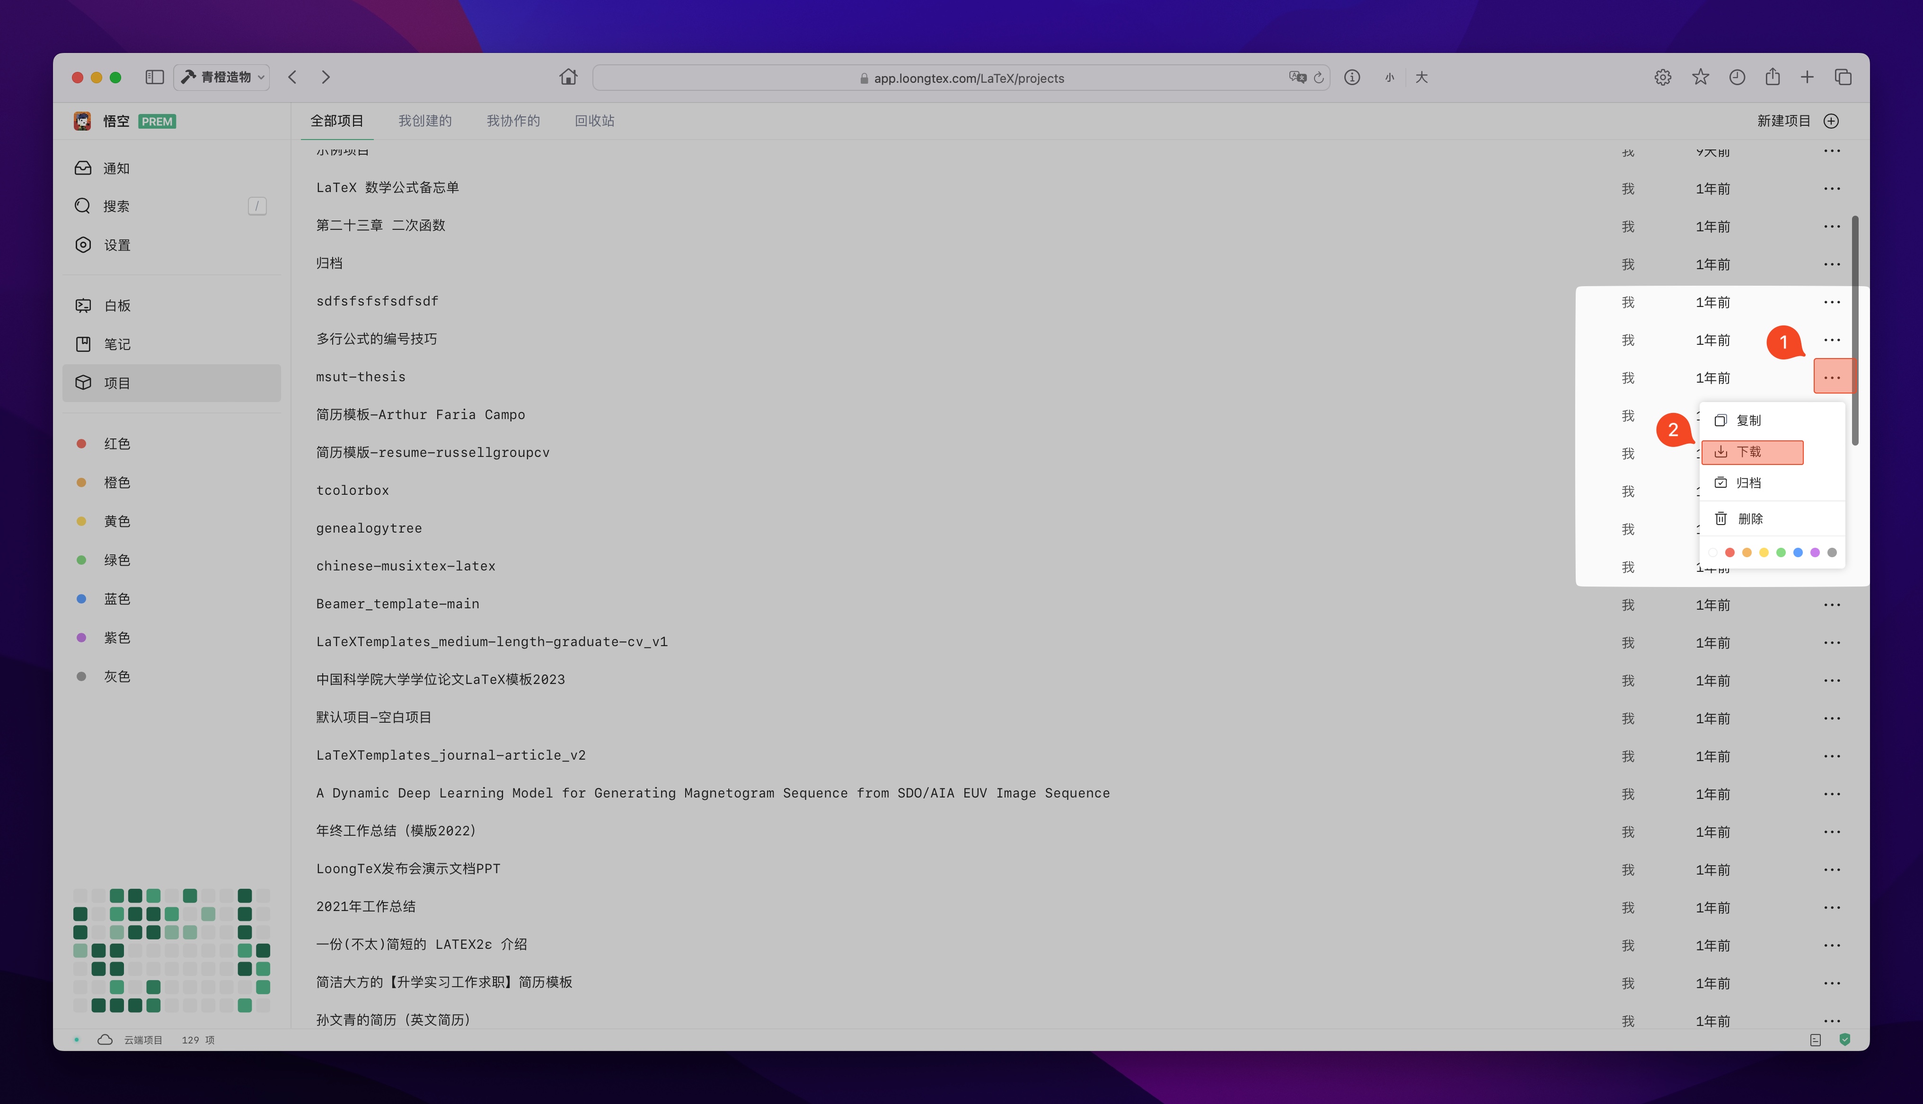Open more options for 默认项目-空白项目 row
Image resolution: width=1923 pixels, height=1104 pixels.
1832,718
